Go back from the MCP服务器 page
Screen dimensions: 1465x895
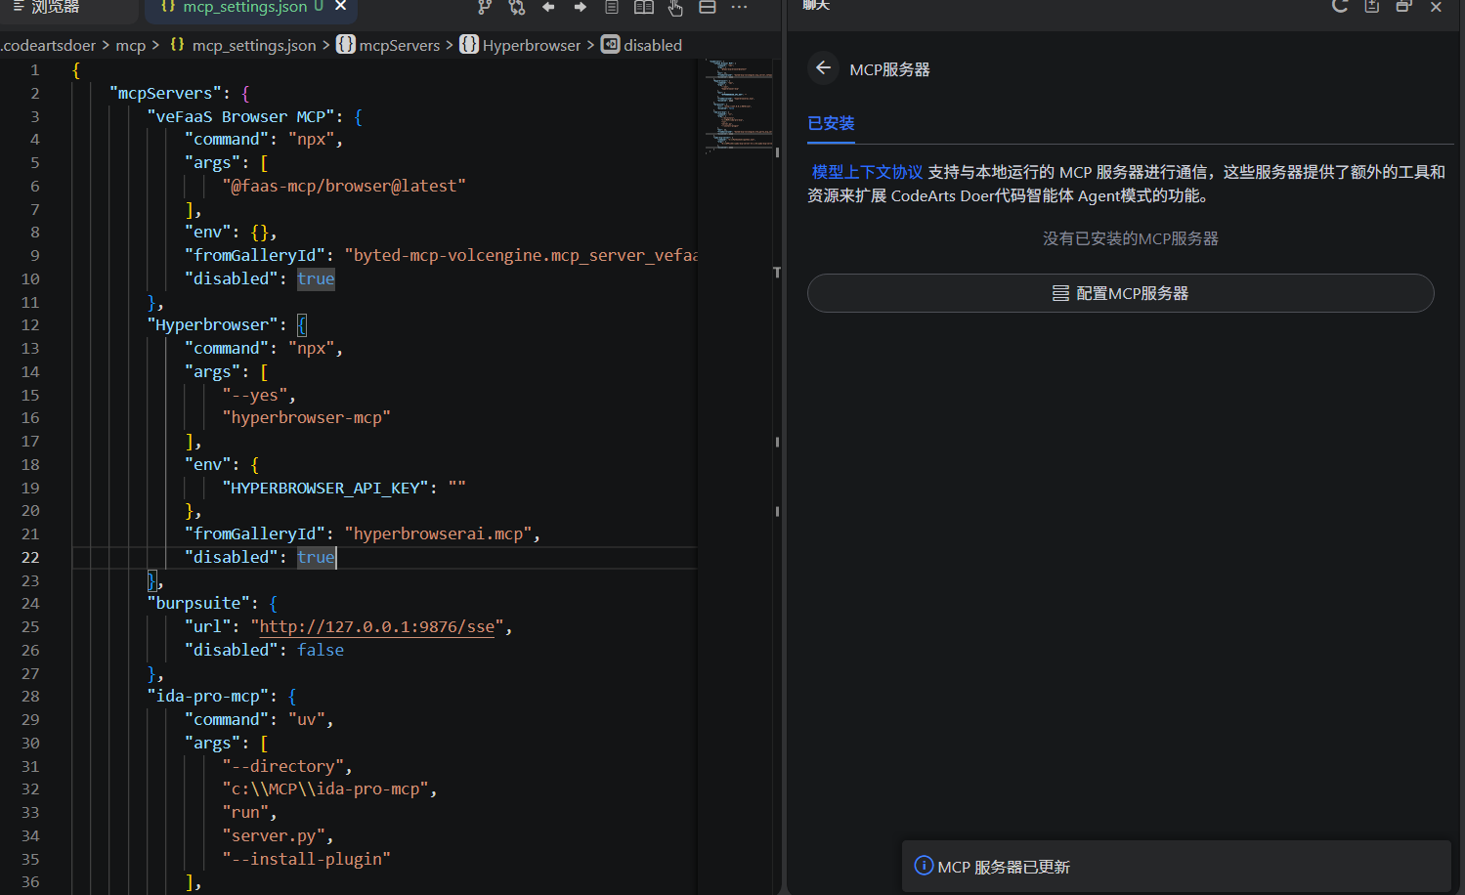(x=823, y=68)
